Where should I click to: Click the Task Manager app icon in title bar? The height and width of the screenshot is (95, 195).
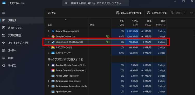point(4,3)
